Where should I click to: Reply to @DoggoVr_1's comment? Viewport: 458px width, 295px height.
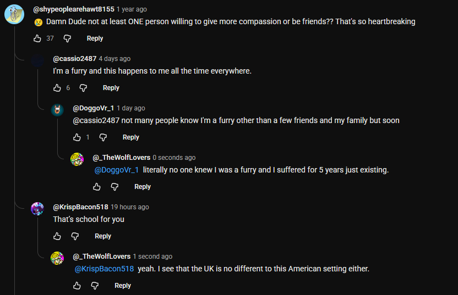point(130,137)
